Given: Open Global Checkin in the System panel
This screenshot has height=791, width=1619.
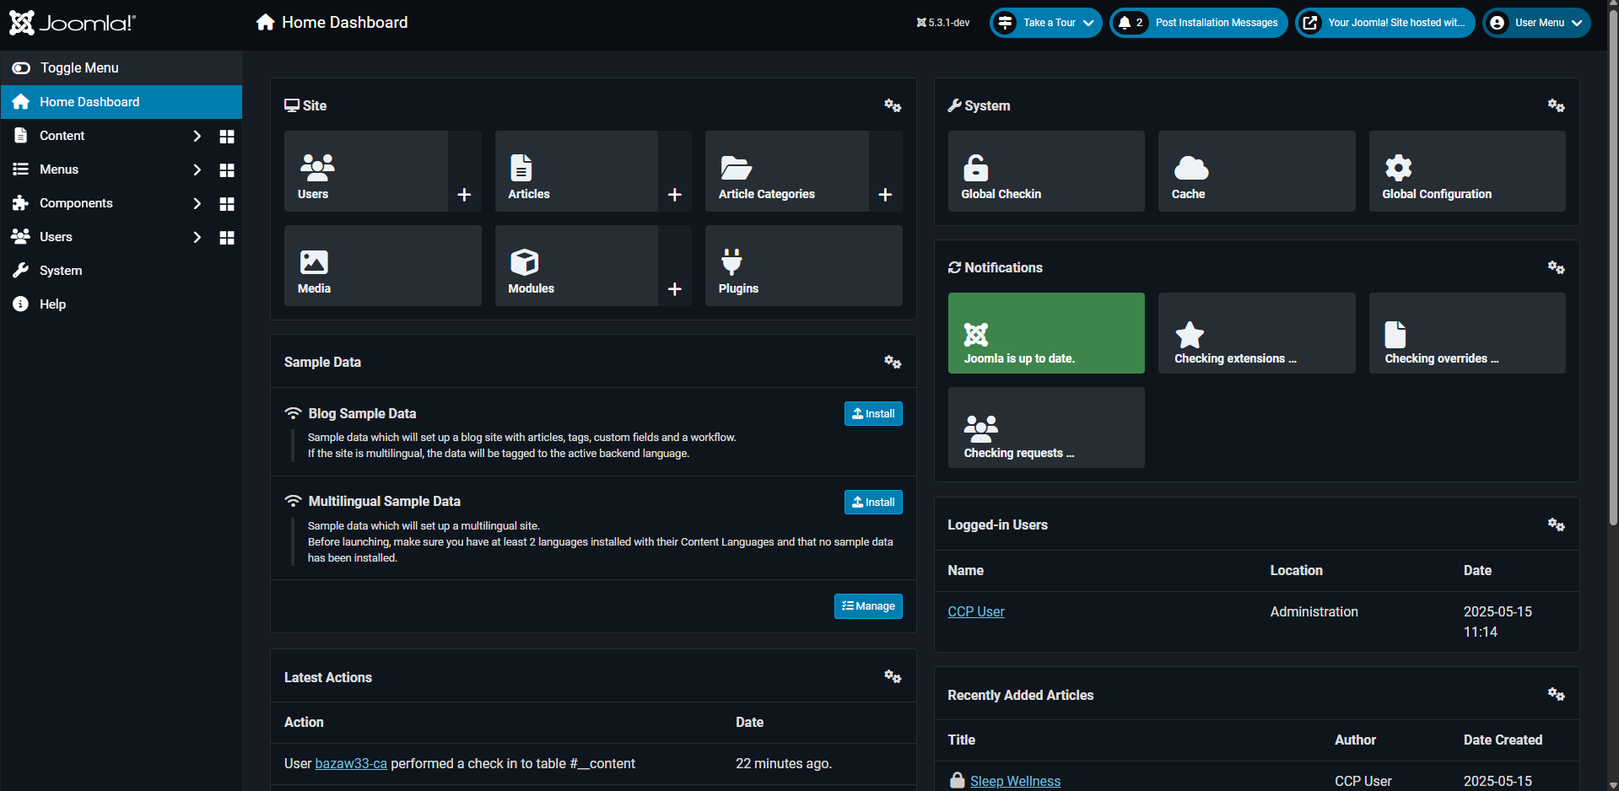Looking at the screenshot, I should [x=1045, y=171].
